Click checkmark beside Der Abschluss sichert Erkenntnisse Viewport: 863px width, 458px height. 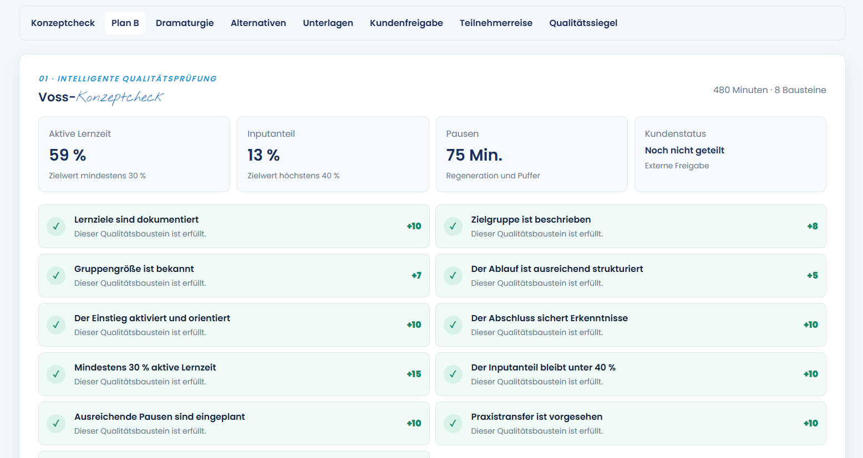click(453, 325)
